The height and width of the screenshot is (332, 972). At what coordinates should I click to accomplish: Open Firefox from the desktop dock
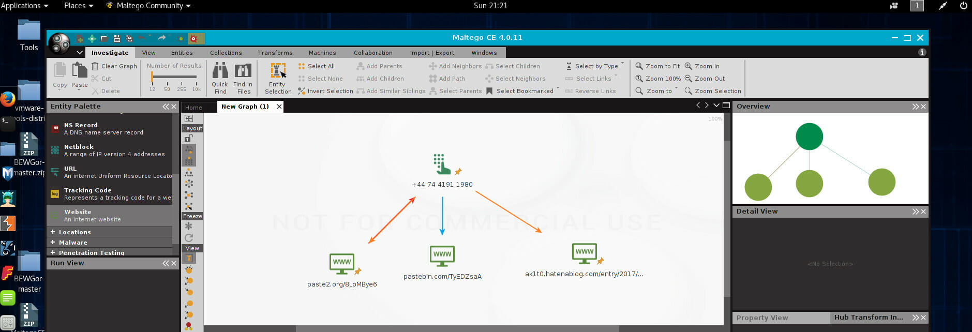[x=7, y=99]
